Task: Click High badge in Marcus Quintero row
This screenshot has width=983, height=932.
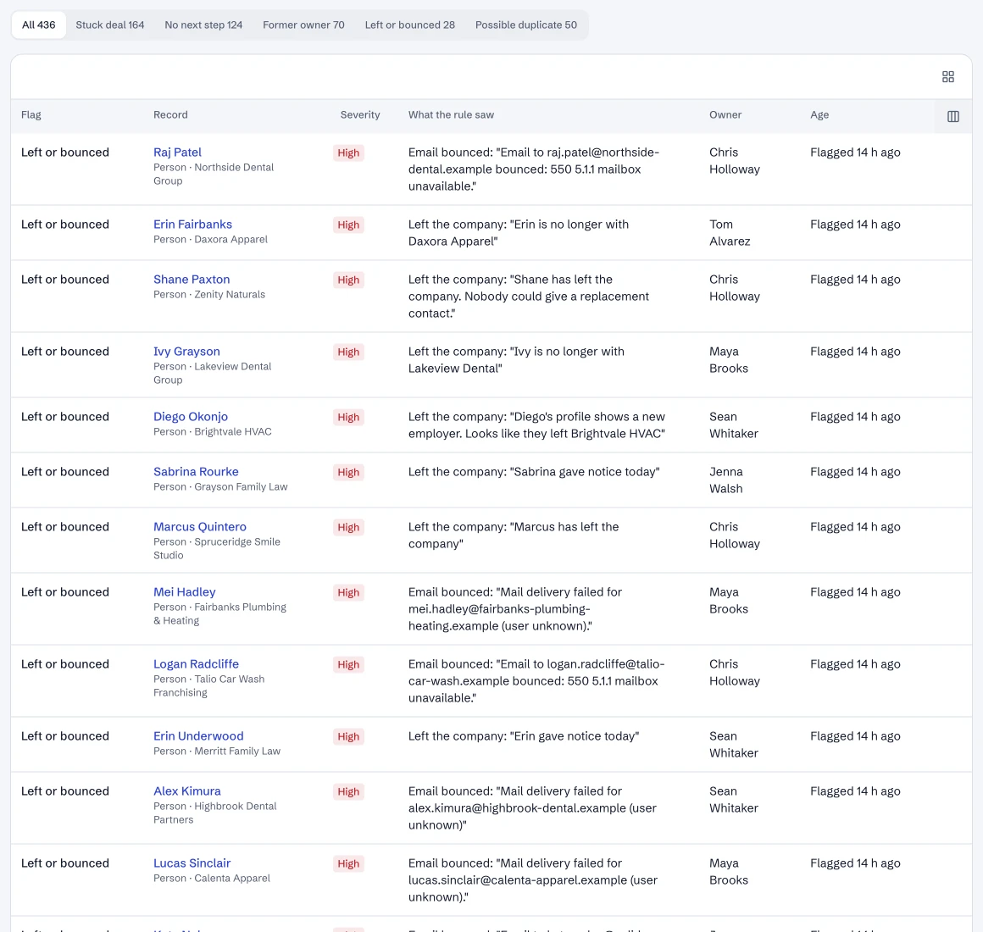Action: (x=348, y=528)
